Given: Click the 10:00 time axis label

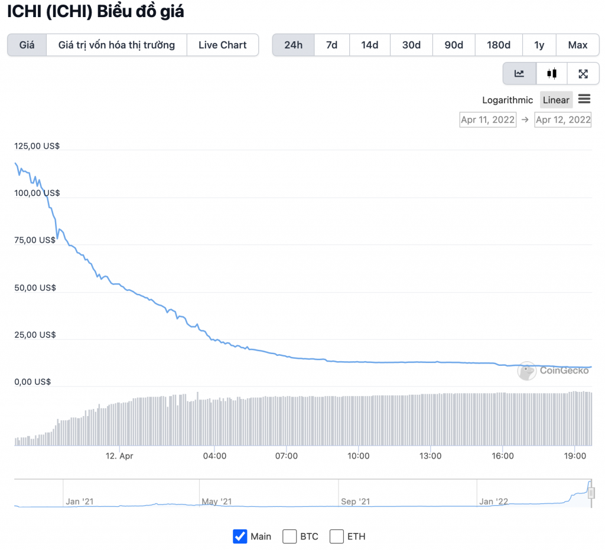Looking at the screenshot, I should (359, 456).
